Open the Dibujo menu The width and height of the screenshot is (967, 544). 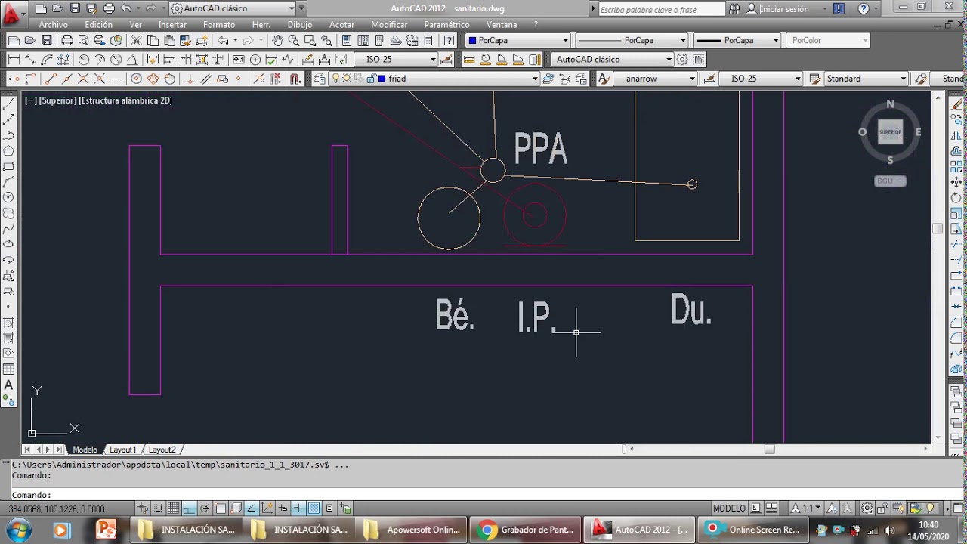[x=300, y=25]
